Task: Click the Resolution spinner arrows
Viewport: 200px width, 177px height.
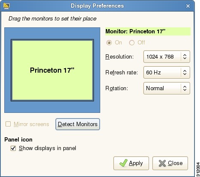Action: (x=185, y=56)
